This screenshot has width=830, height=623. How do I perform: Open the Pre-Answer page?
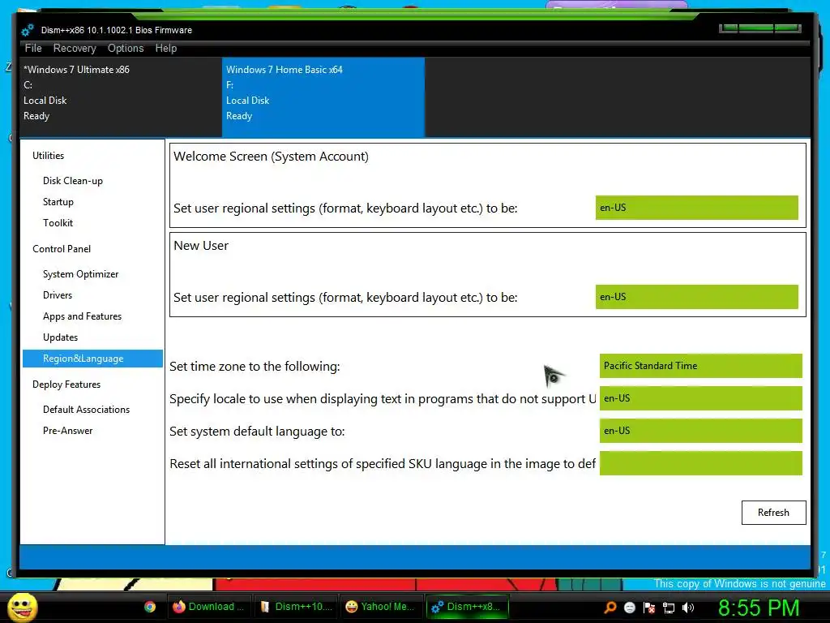point(68,431)
